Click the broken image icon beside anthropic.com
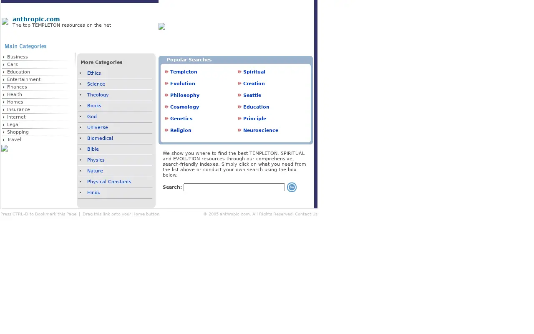The height and width of the screenshot is (334, 534). (5, 22)
